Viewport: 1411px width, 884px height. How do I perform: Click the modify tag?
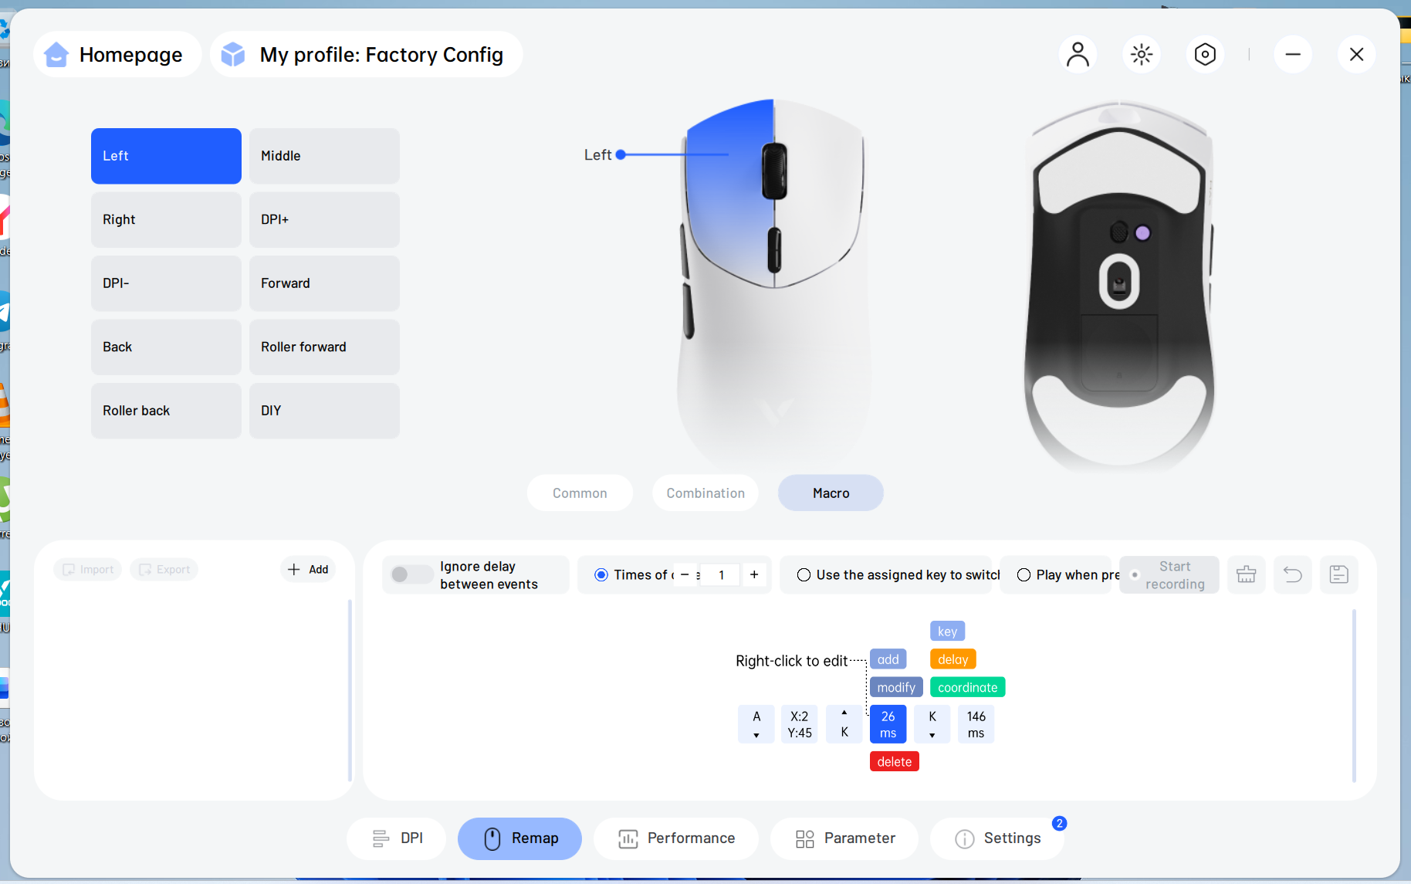896,687
